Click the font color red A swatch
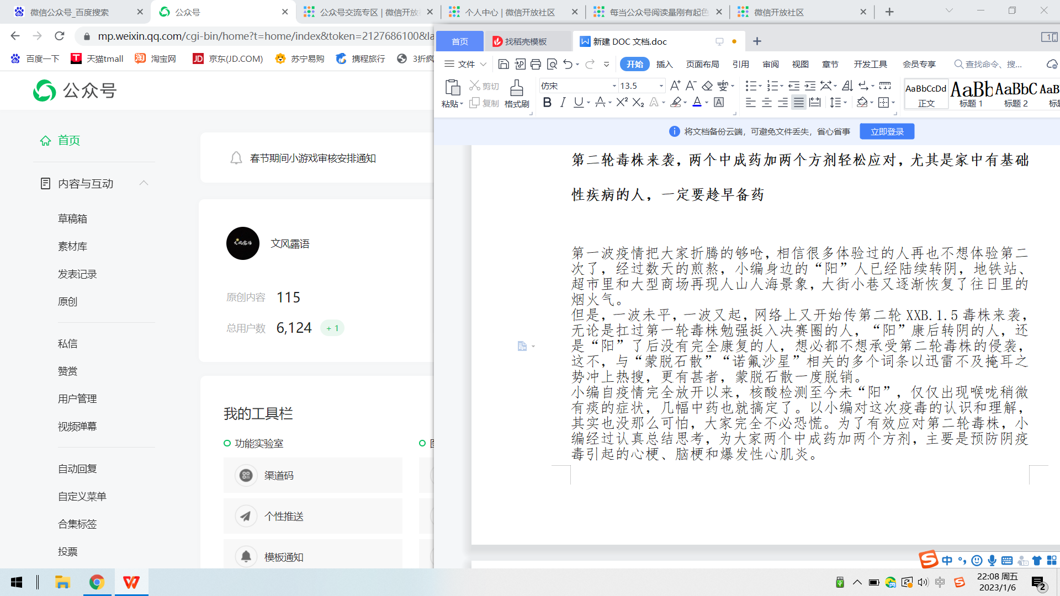Image resolution: width=1060 pixels, height=596 pixels. click(x=697, y=102)
